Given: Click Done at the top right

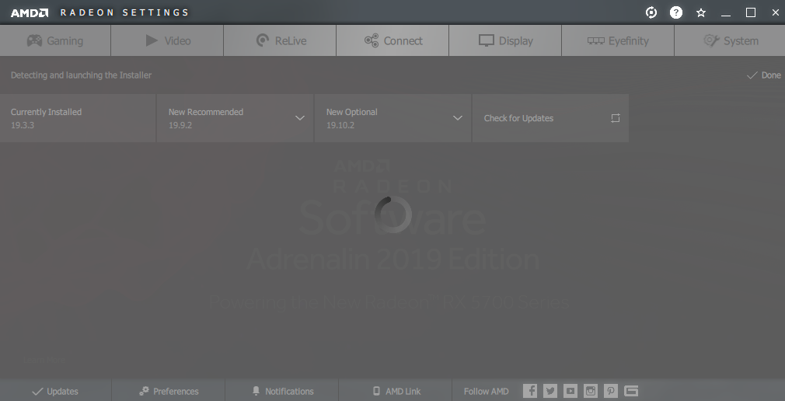Looking at the screenshot, I should 763,75.
